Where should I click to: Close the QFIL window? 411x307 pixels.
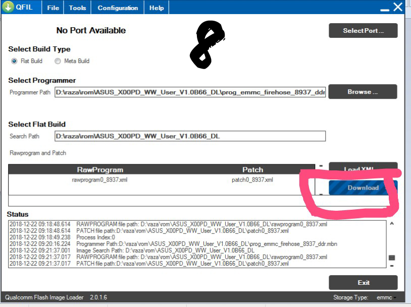[x=398, y=7]
